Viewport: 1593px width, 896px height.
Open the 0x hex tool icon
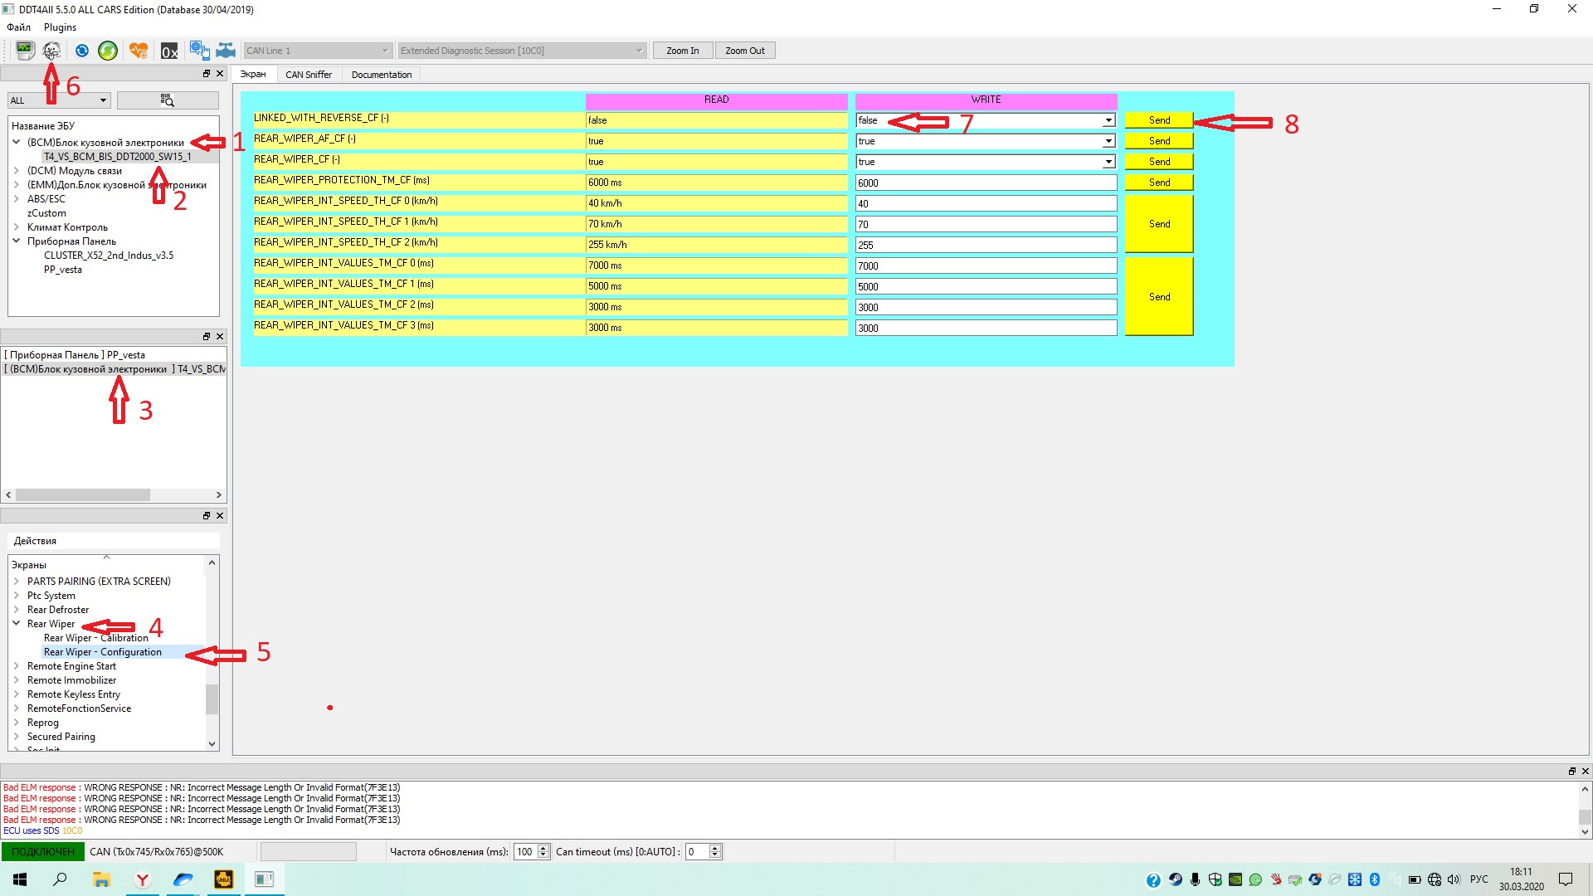point(169,51)
